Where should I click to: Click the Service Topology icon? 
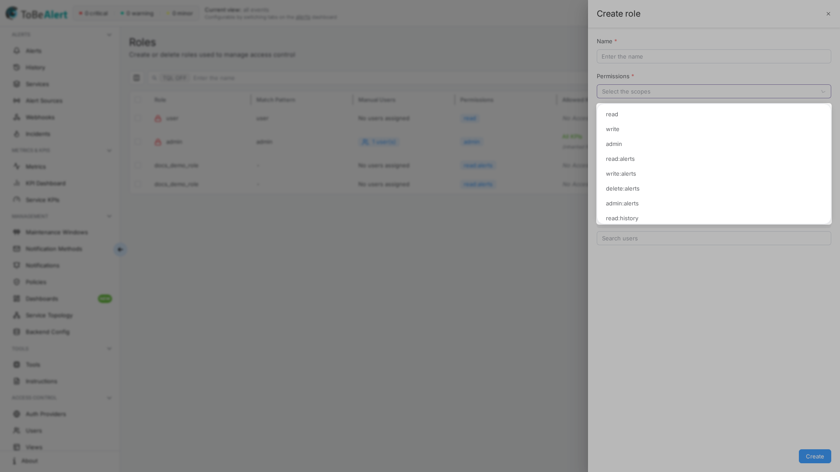pyautogui.click(x=17, y=315)
